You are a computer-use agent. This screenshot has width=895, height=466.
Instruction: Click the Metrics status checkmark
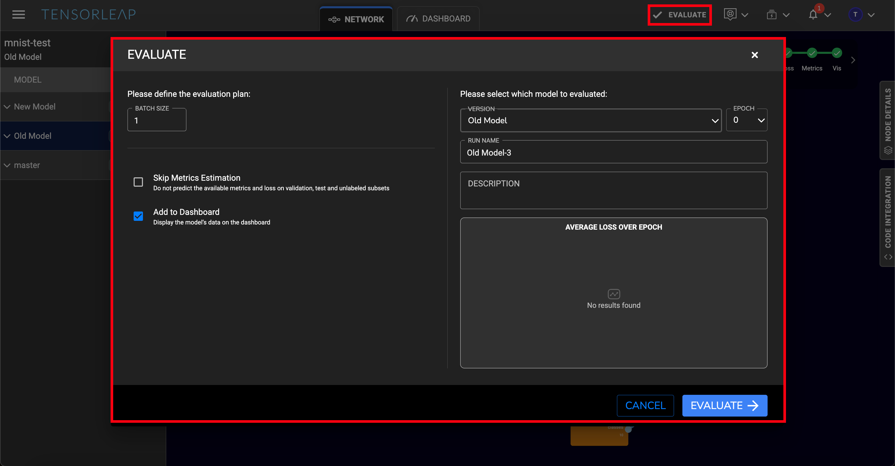coord(812,53)
